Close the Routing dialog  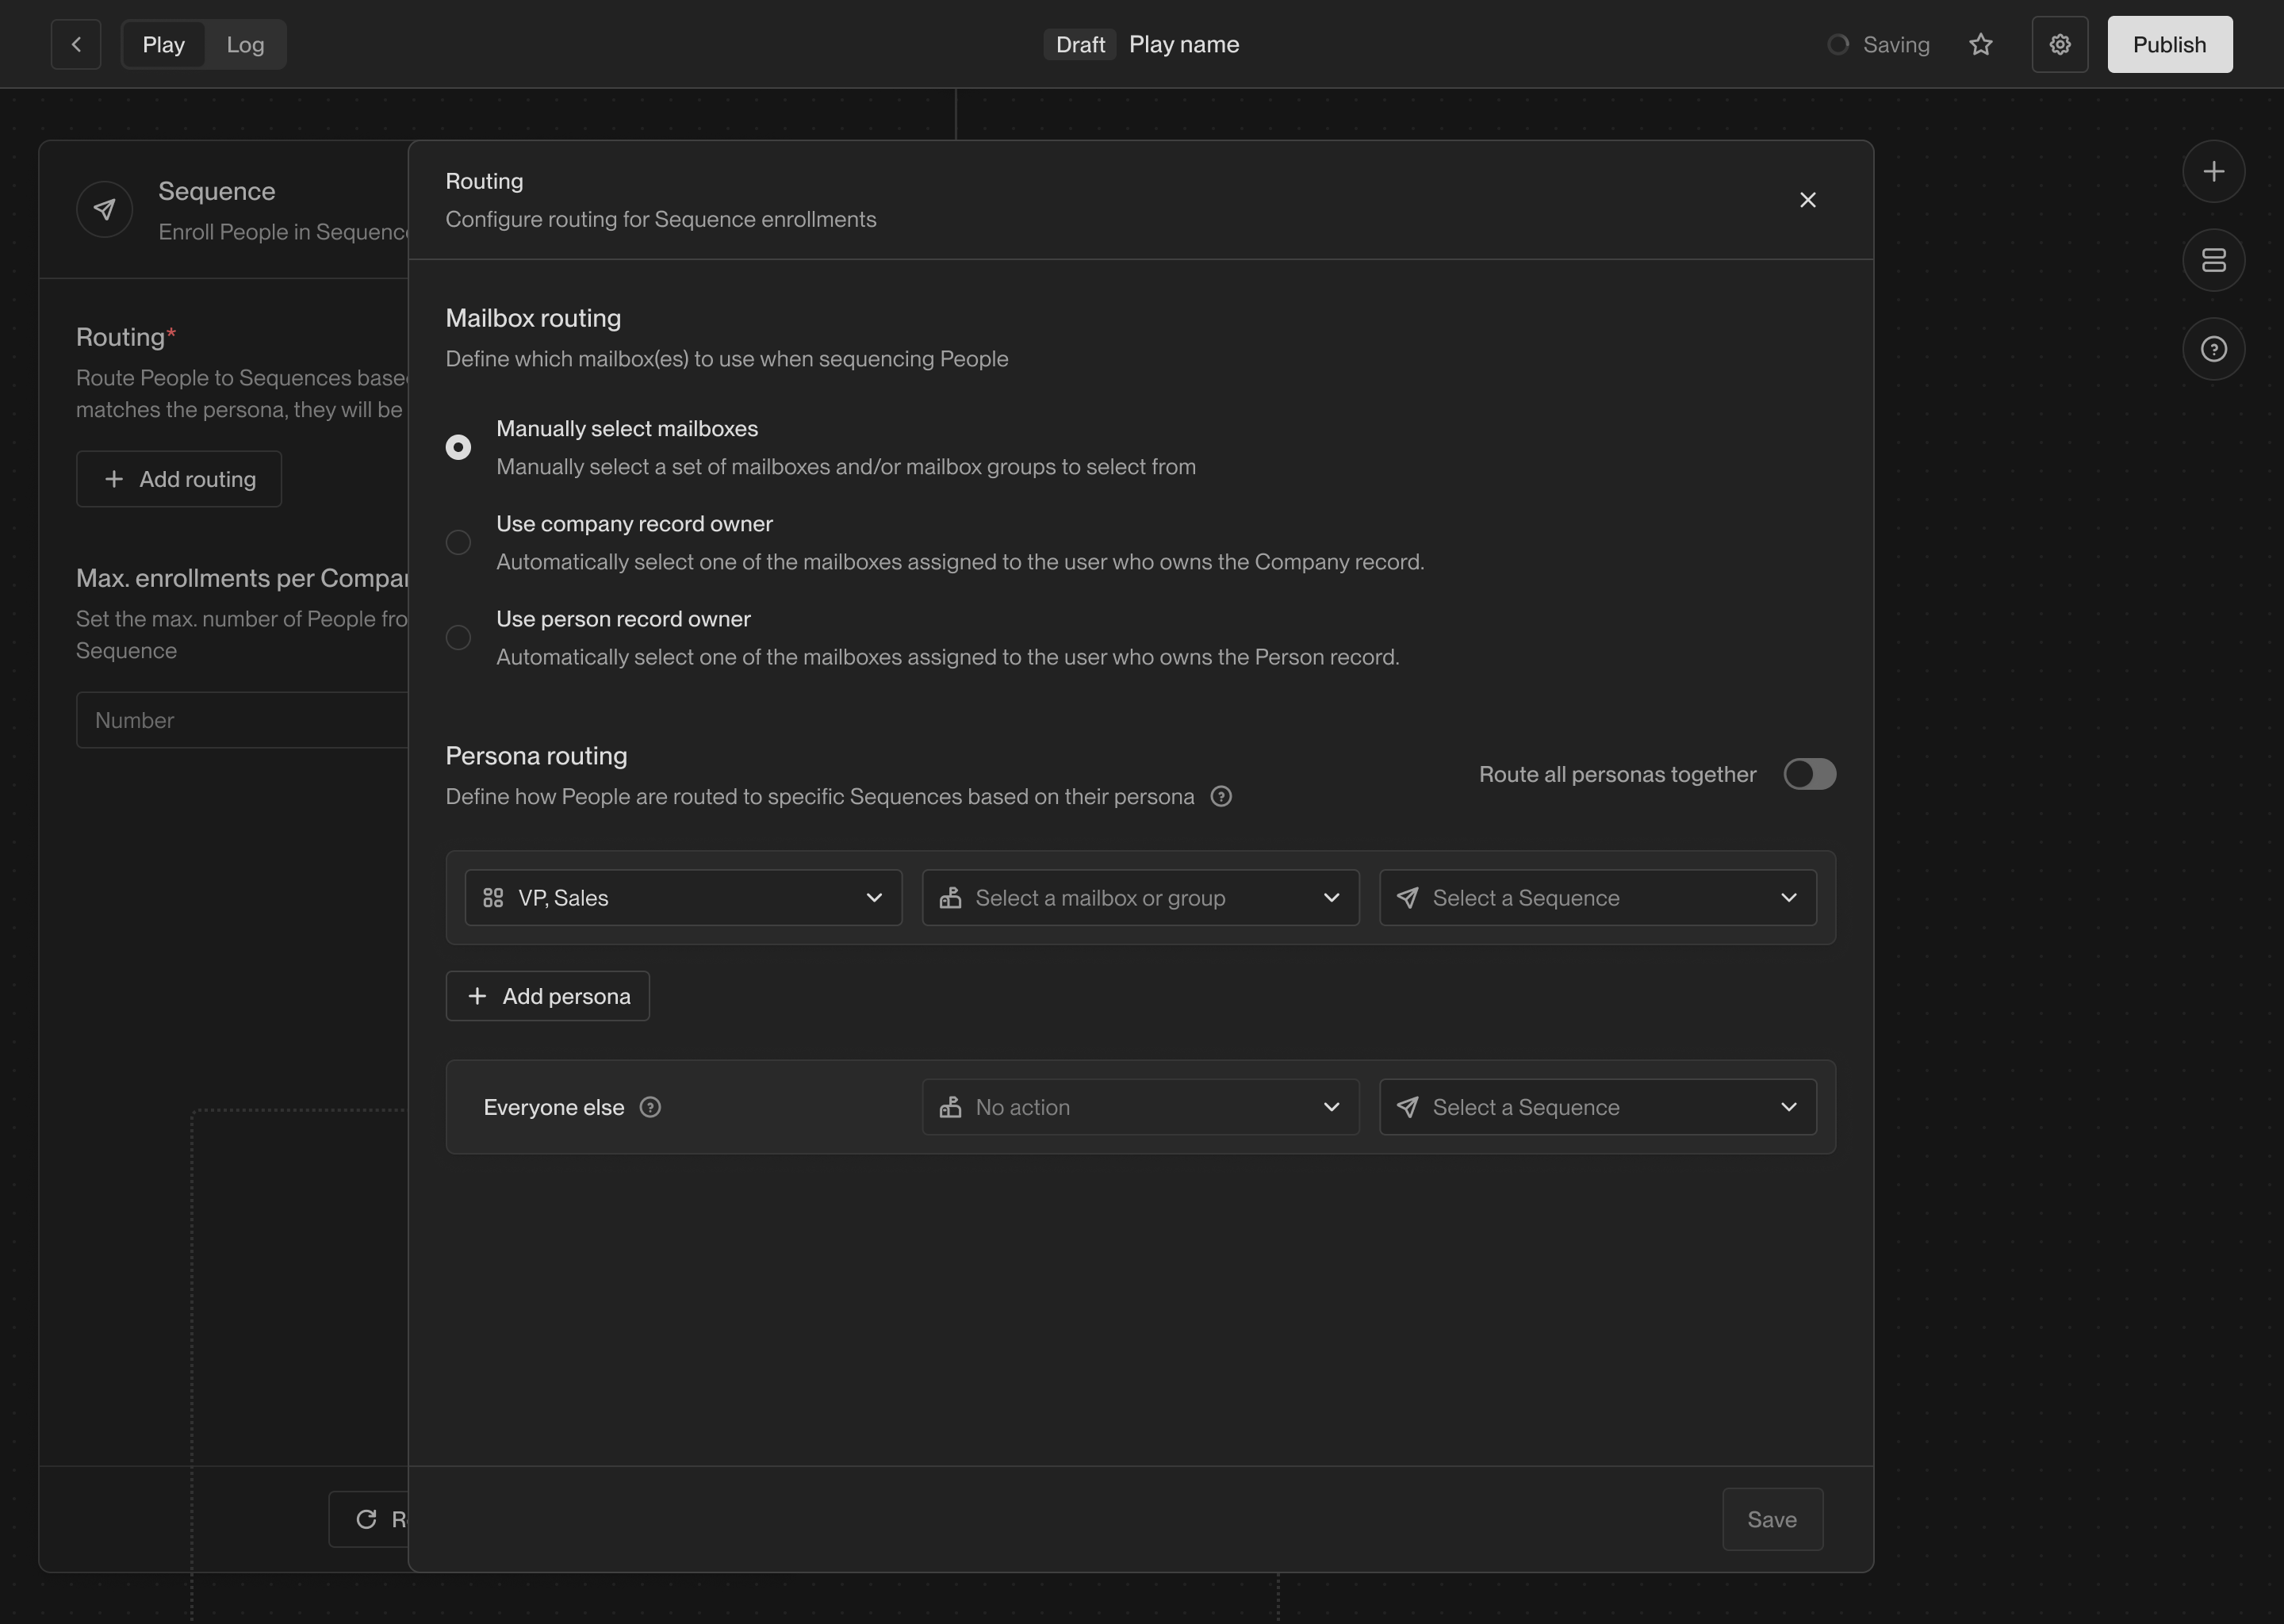[x=1807, y=200]
